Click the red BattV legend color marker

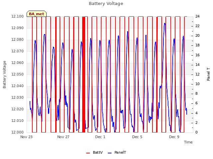(x=88, y=153)
